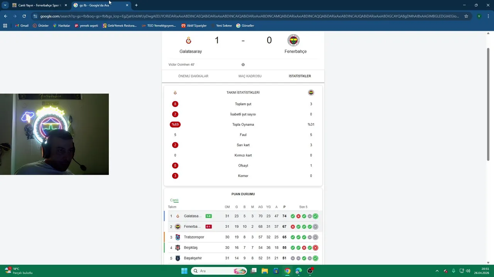
Task: Open the Chrome profile avatar
Action: [x=479, y=16]
